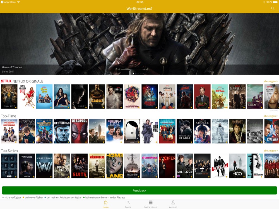Open Lucifer poster
The image size is (279, 209).
[x=167, y=166]
